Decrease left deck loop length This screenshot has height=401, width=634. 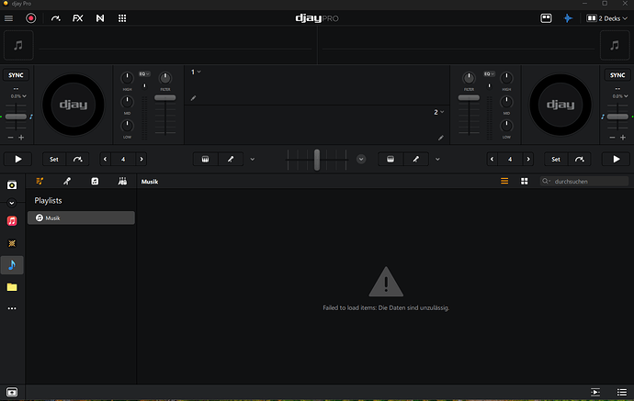click(x=105, y=159)
